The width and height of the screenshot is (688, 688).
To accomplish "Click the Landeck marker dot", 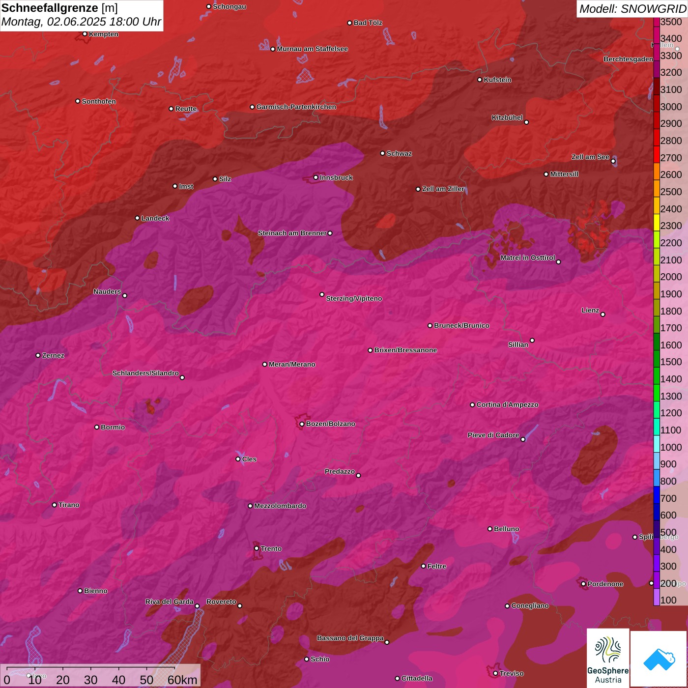I will click(x=137, y=218).
